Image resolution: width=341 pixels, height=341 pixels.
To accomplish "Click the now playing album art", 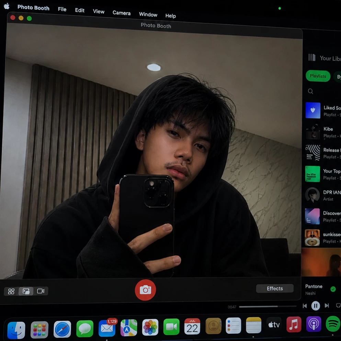I will pos(321,262).
